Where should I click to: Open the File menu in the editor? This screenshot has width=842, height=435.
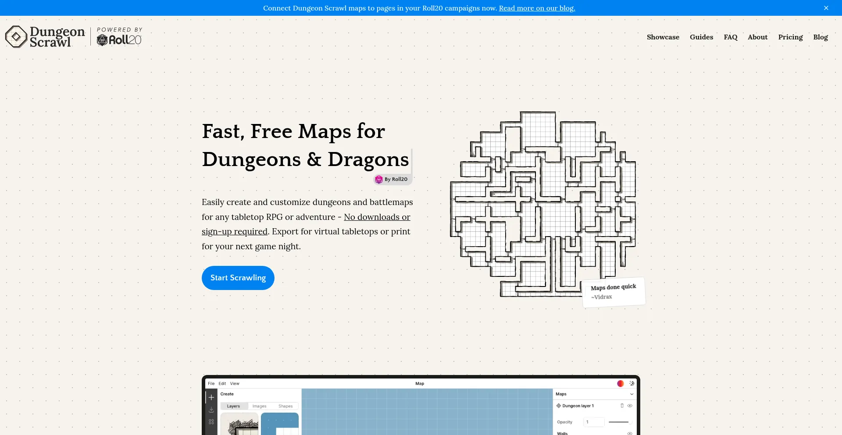[211, 383]
